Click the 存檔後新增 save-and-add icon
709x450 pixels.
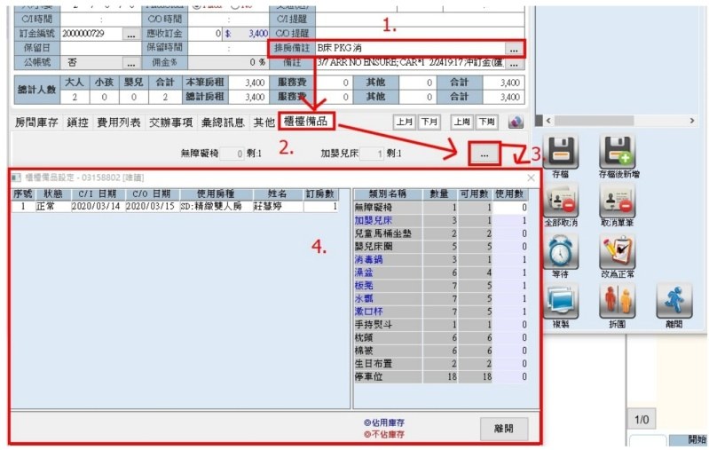pyautogui.click(x=618, y=153)
